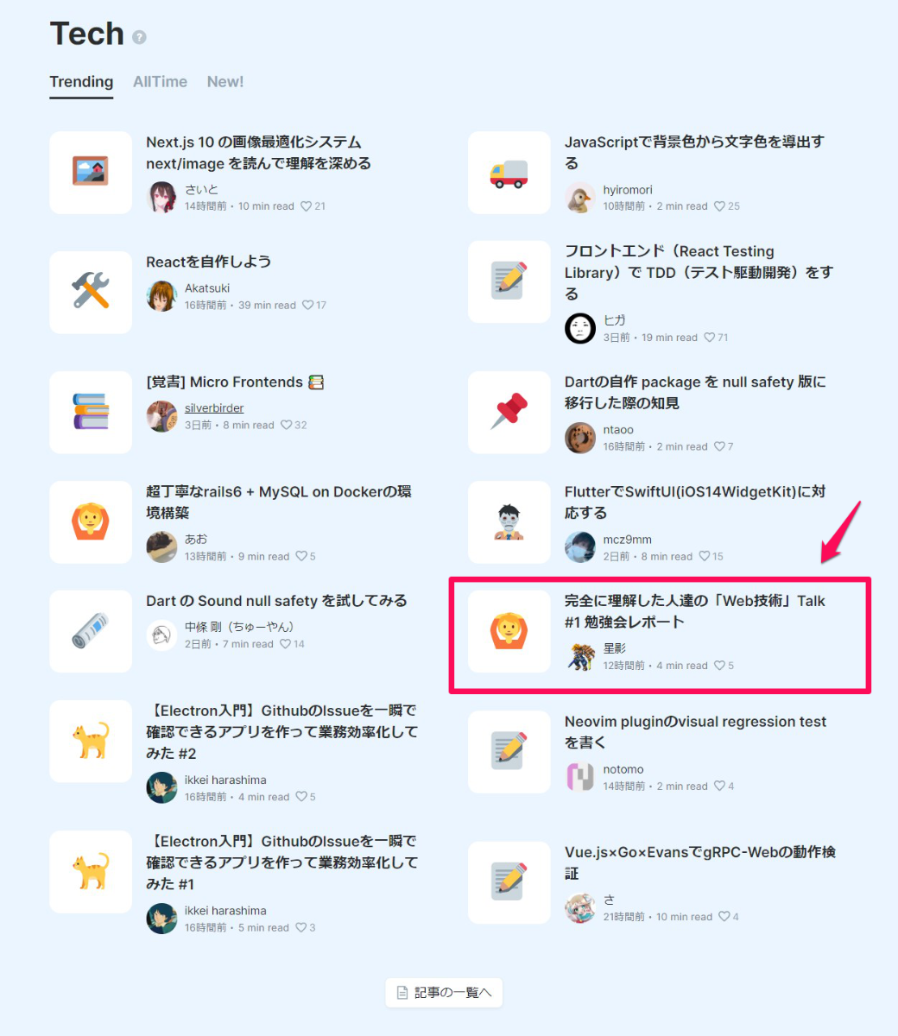Open the framed picture emoji article thumbnail
Image resolution: width=898 pixels, height=1036 pixels.
pos(91,173)
